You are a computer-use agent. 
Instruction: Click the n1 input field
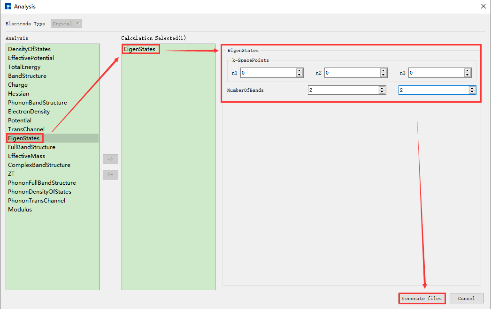coord(268,73)
